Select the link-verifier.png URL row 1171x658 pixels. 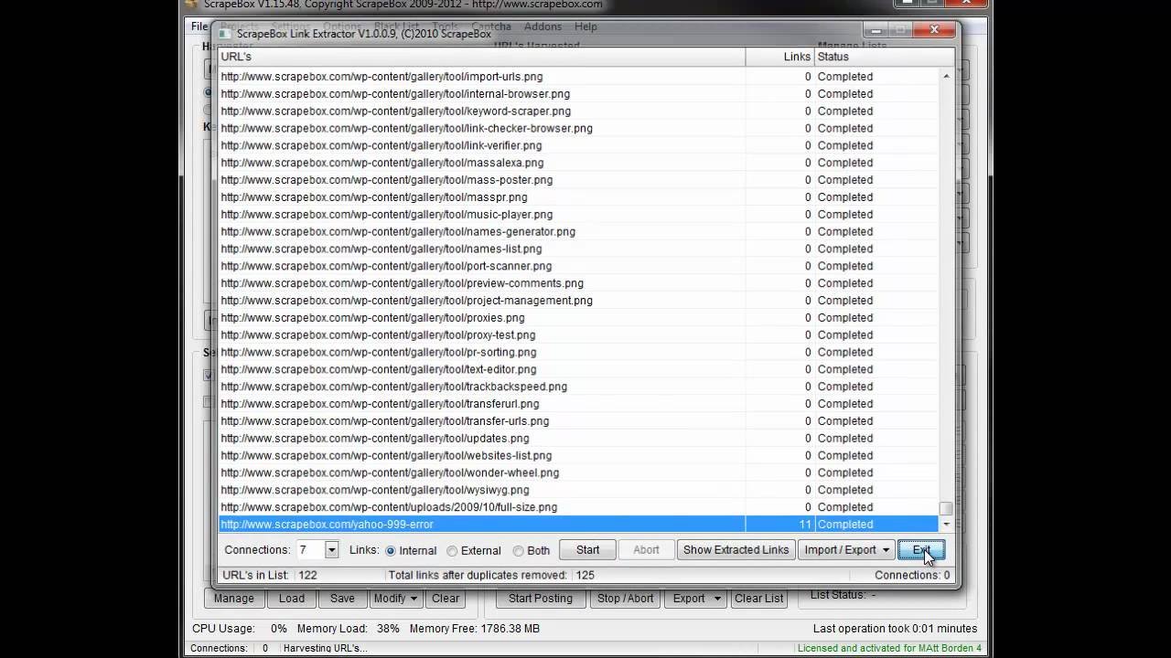coord(578,145)
